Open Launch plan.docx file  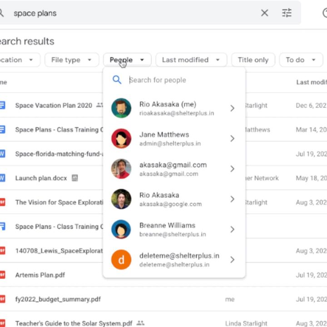41,178
